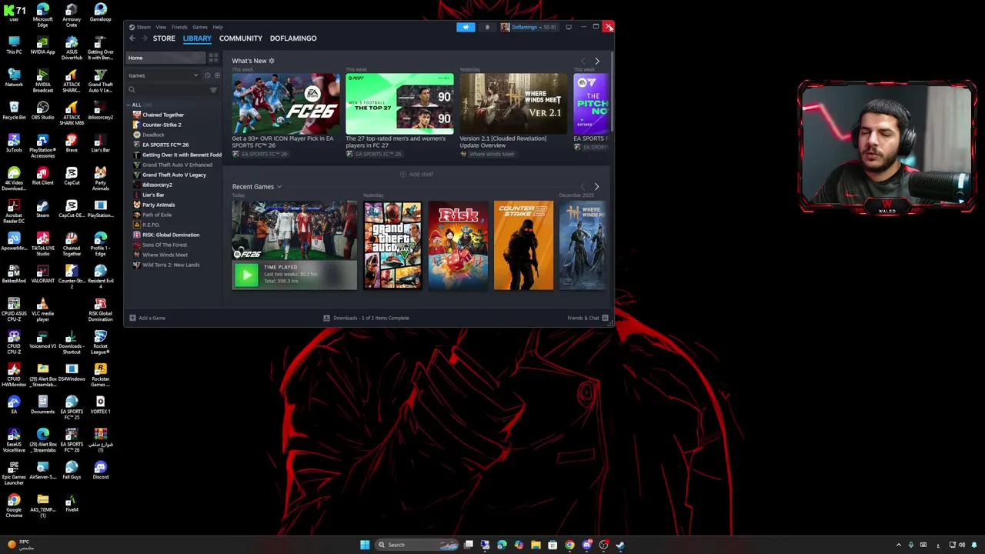This screenshot has width=985, height=554.
Task: Open OBS Studio desktop shortcut
Action: 42,109
